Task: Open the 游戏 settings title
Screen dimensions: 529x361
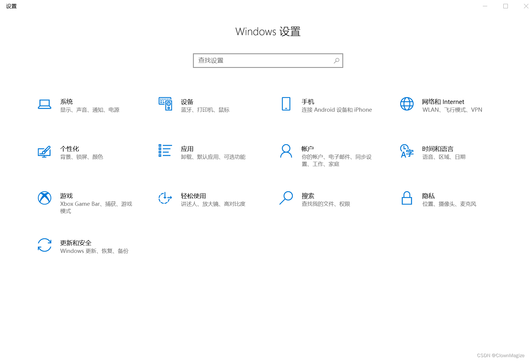Action: (x=66, y=196)
